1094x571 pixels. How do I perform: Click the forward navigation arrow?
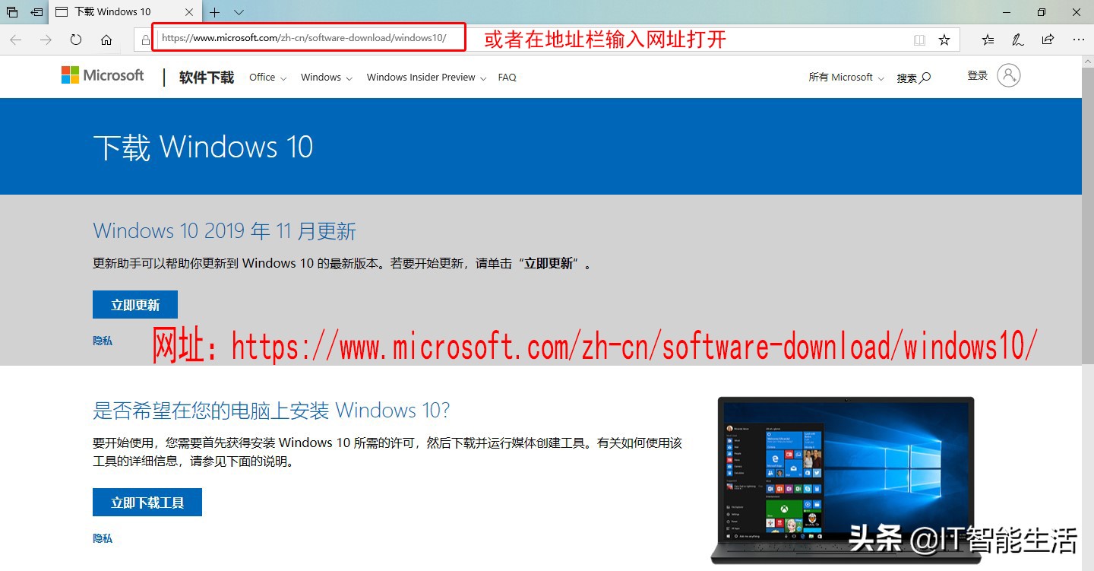pyautogui.click(x=46, y=39)
